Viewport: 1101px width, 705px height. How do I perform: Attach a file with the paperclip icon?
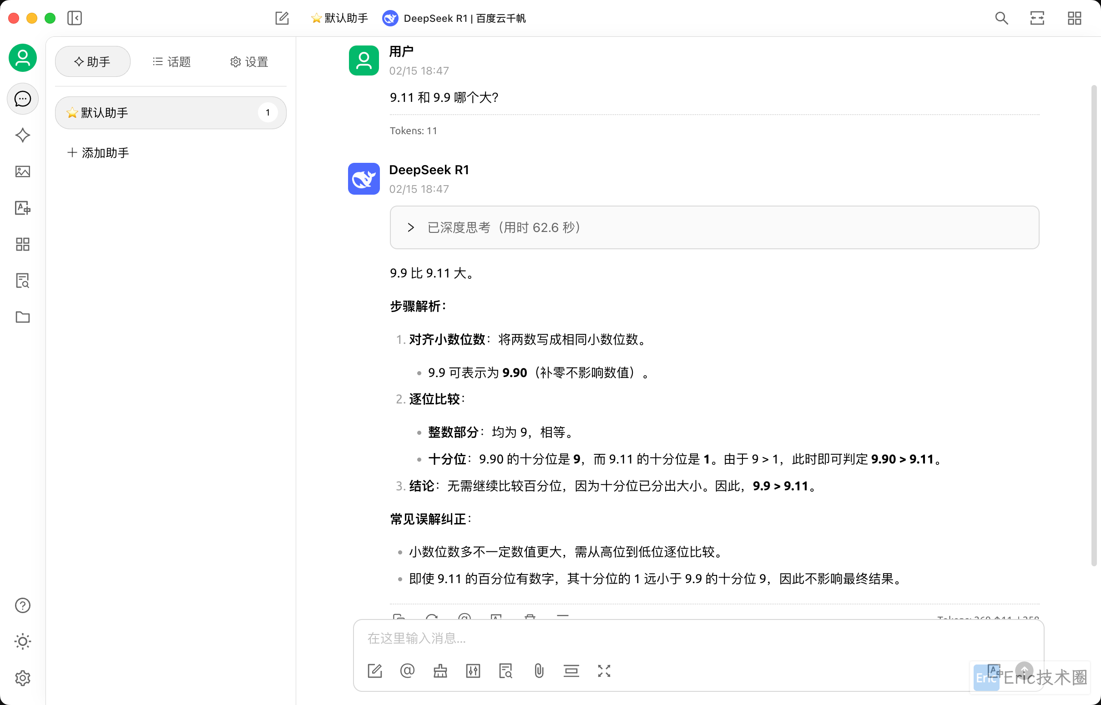click(539, 671)
